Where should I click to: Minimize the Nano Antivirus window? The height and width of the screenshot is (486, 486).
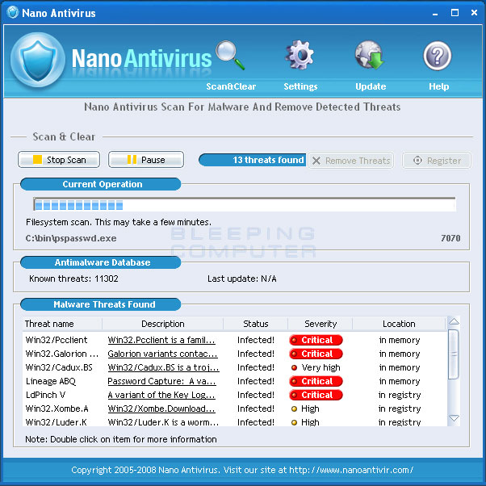(x=435, y=13)
